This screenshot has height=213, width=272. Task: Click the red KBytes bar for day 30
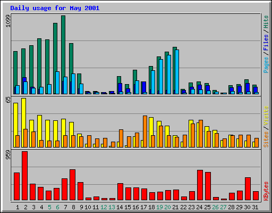248,189
